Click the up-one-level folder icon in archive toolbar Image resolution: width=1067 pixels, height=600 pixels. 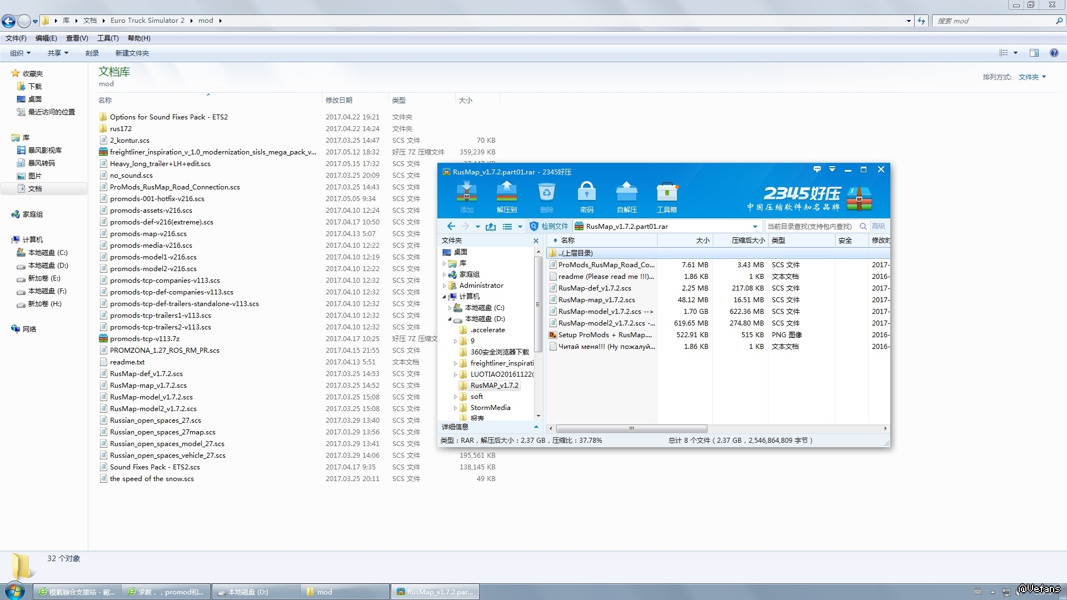point(490,226)
